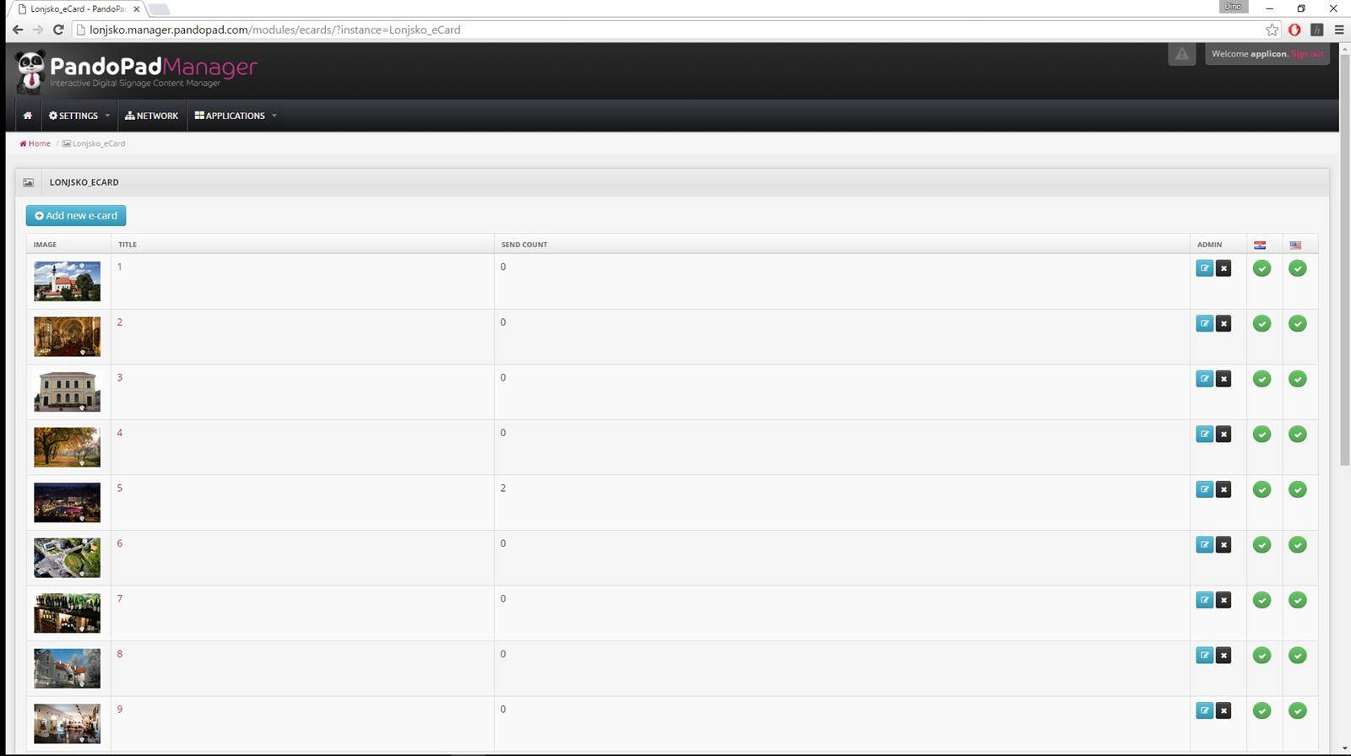Edit e-card 2 using edit icon
This screenshot has width=1351, height=756.
[x=1204, y=323]
